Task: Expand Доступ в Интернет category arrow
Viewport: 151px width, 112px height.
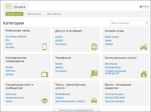Action: point(84,31)
